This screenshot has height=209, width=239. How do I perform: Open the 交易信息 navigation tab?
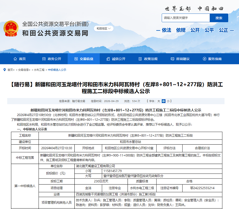[84, 59]
